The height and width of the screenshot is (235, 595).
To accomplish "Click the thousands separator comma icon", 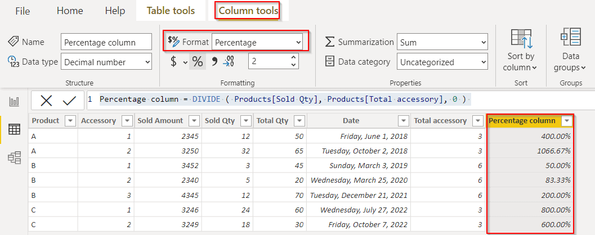I will click(214, 62).
